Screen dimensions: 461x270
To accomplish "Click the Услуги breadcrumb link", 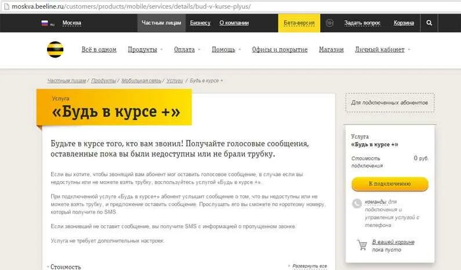I will click(175, 81).
